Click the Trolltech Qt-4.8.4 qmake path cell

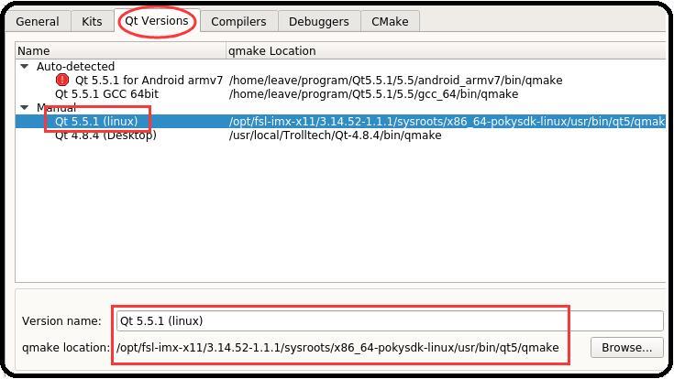coord(335,135)
